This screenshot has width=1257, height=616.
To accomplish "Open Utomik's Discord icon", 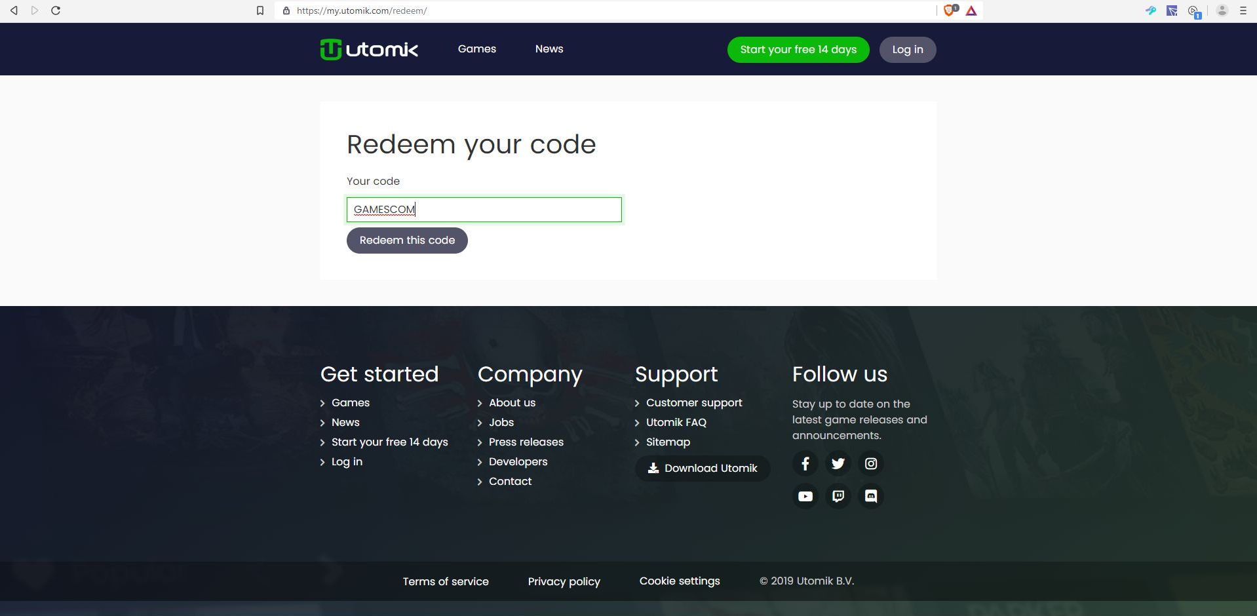I will click(871, 496).
